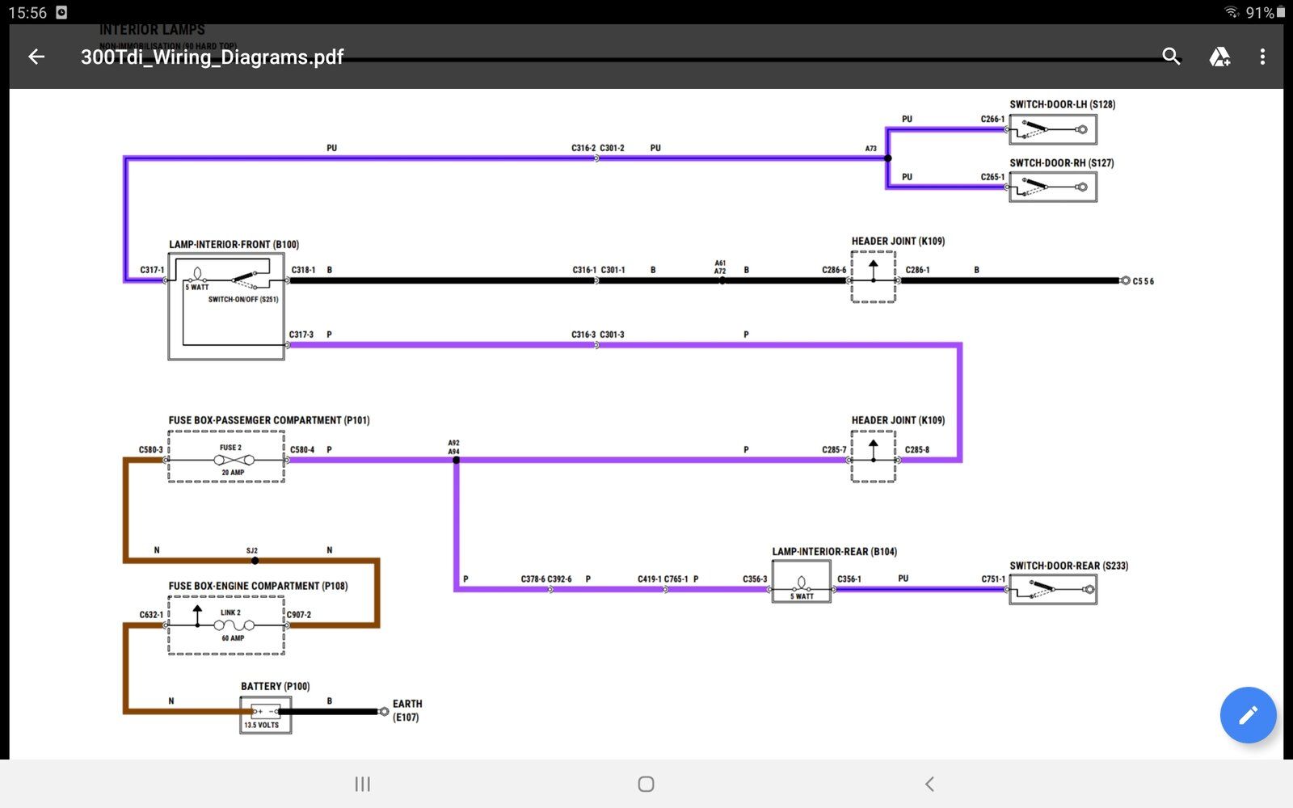The image size is (1293, 808).
Task: Tap the upper HEADER JOINT (K109) label
Action: (898, 242)
